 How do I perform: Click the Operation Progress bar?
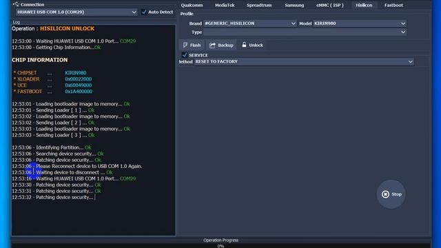(x=220, y=246)
